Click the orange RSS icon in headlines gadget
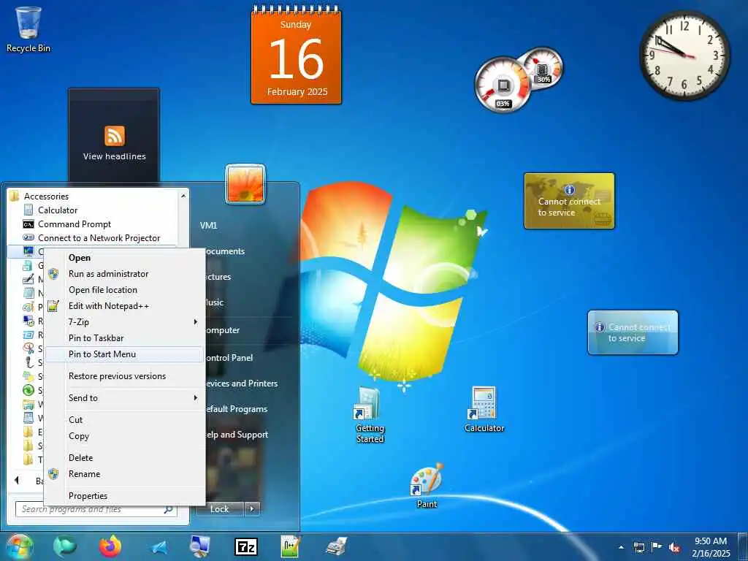Viewport: 748px width, 561px height. [x=115, y=136]
